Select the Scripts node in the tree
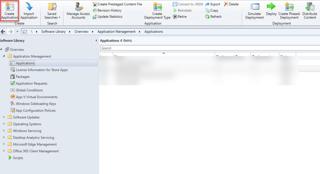This screenshot has width=320, height=174. 18,158
